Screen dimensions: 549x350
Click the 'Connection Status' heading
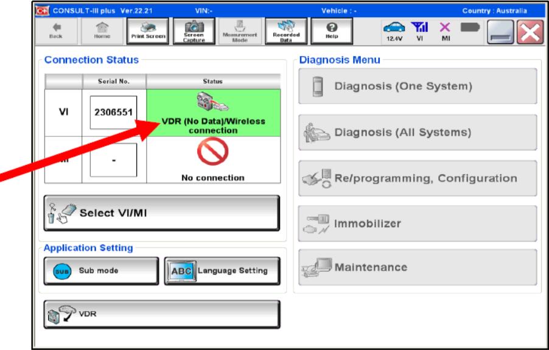click(x=91, y=60)
